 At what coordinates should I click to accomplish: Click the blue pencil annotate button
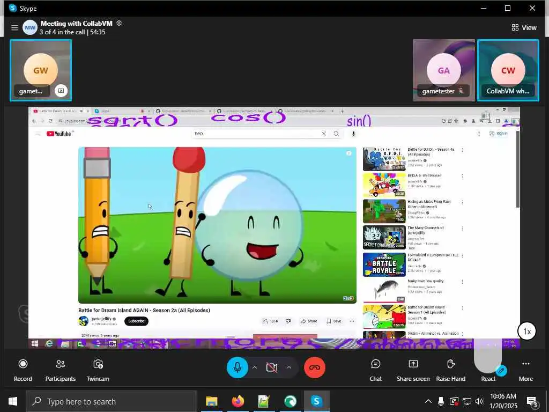[x=501, y=370]
